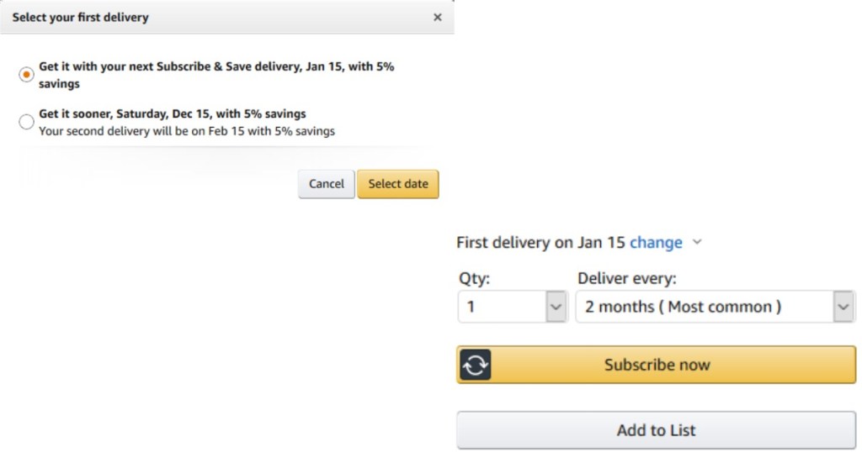Click the "Add to List" button
Image resolution: width=862 pixels, height=452 pixels.
[657, 430]
